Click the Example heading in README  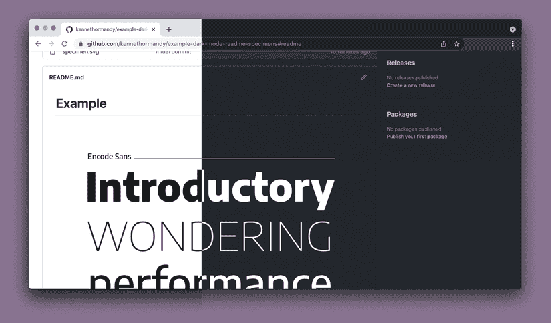coord(81,103)
